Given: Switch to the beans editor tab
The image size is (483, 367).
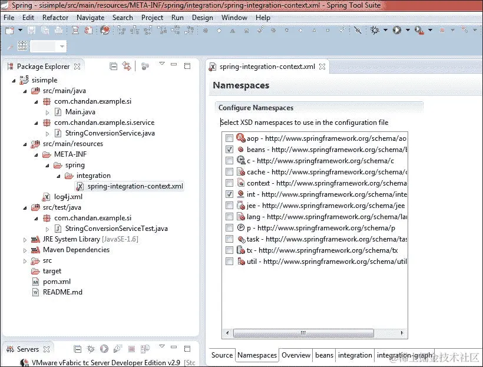Looking at the screenshot, I should tap(324, 355).
